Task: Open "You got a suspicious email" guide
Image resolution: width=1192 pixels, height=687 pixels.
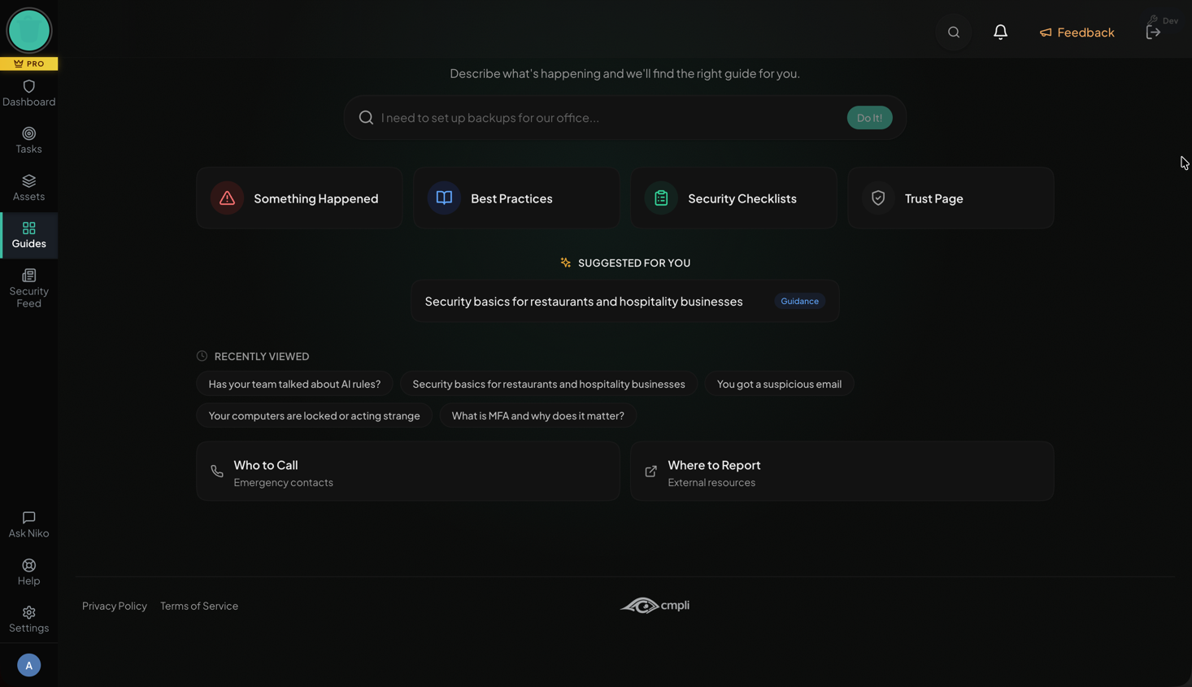Action: (778, 384)
